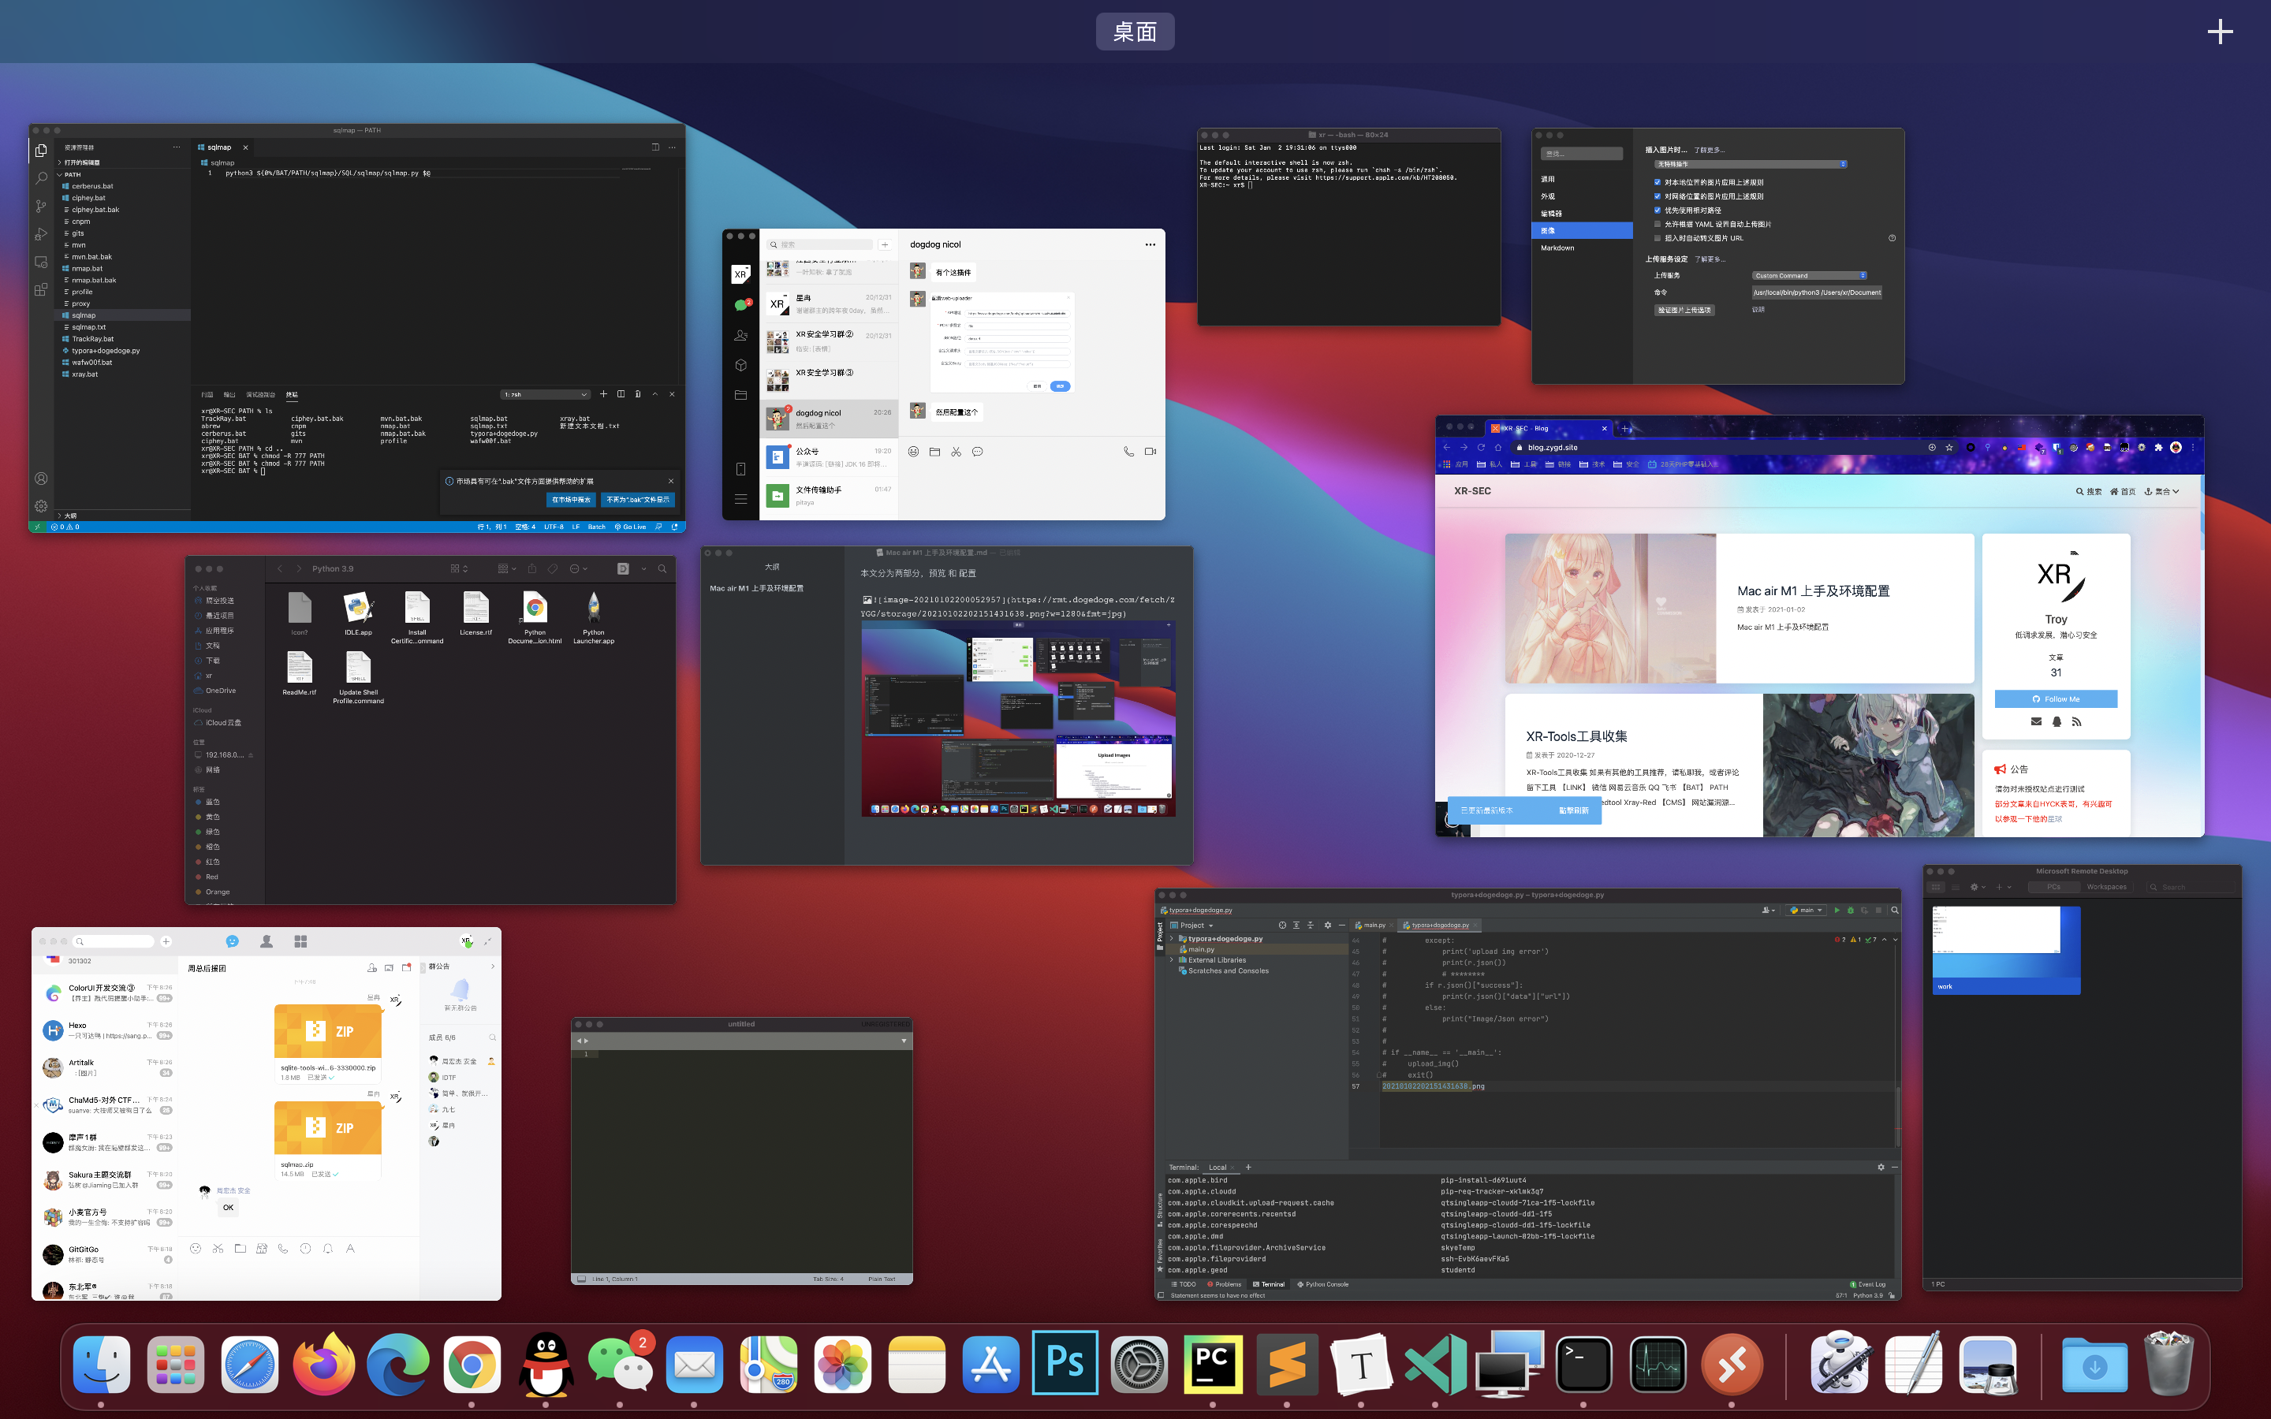
Task: Start video call in WeChat chat
Action: pos(1150,452)
